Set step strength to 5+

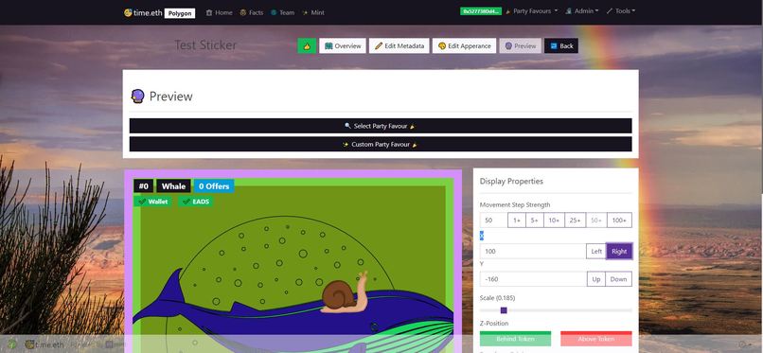pyautogui.click(x=535, y=221)
